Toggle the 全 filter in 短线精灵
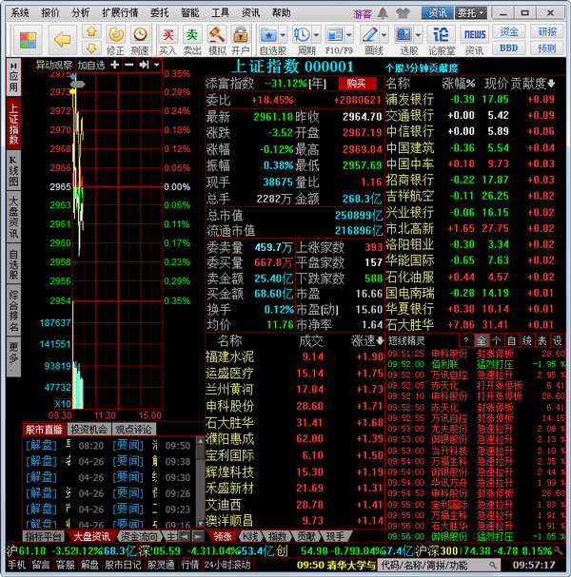This screenshot has width=571, height=577. pyautogui.click(x=482, y=340)
